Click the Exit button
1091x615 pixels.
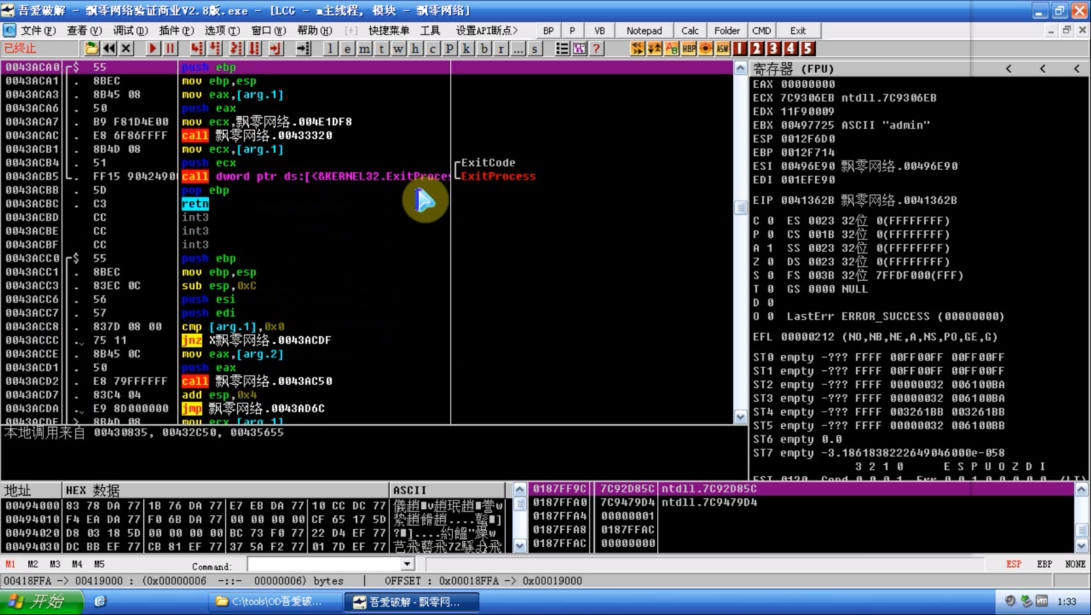797,31
